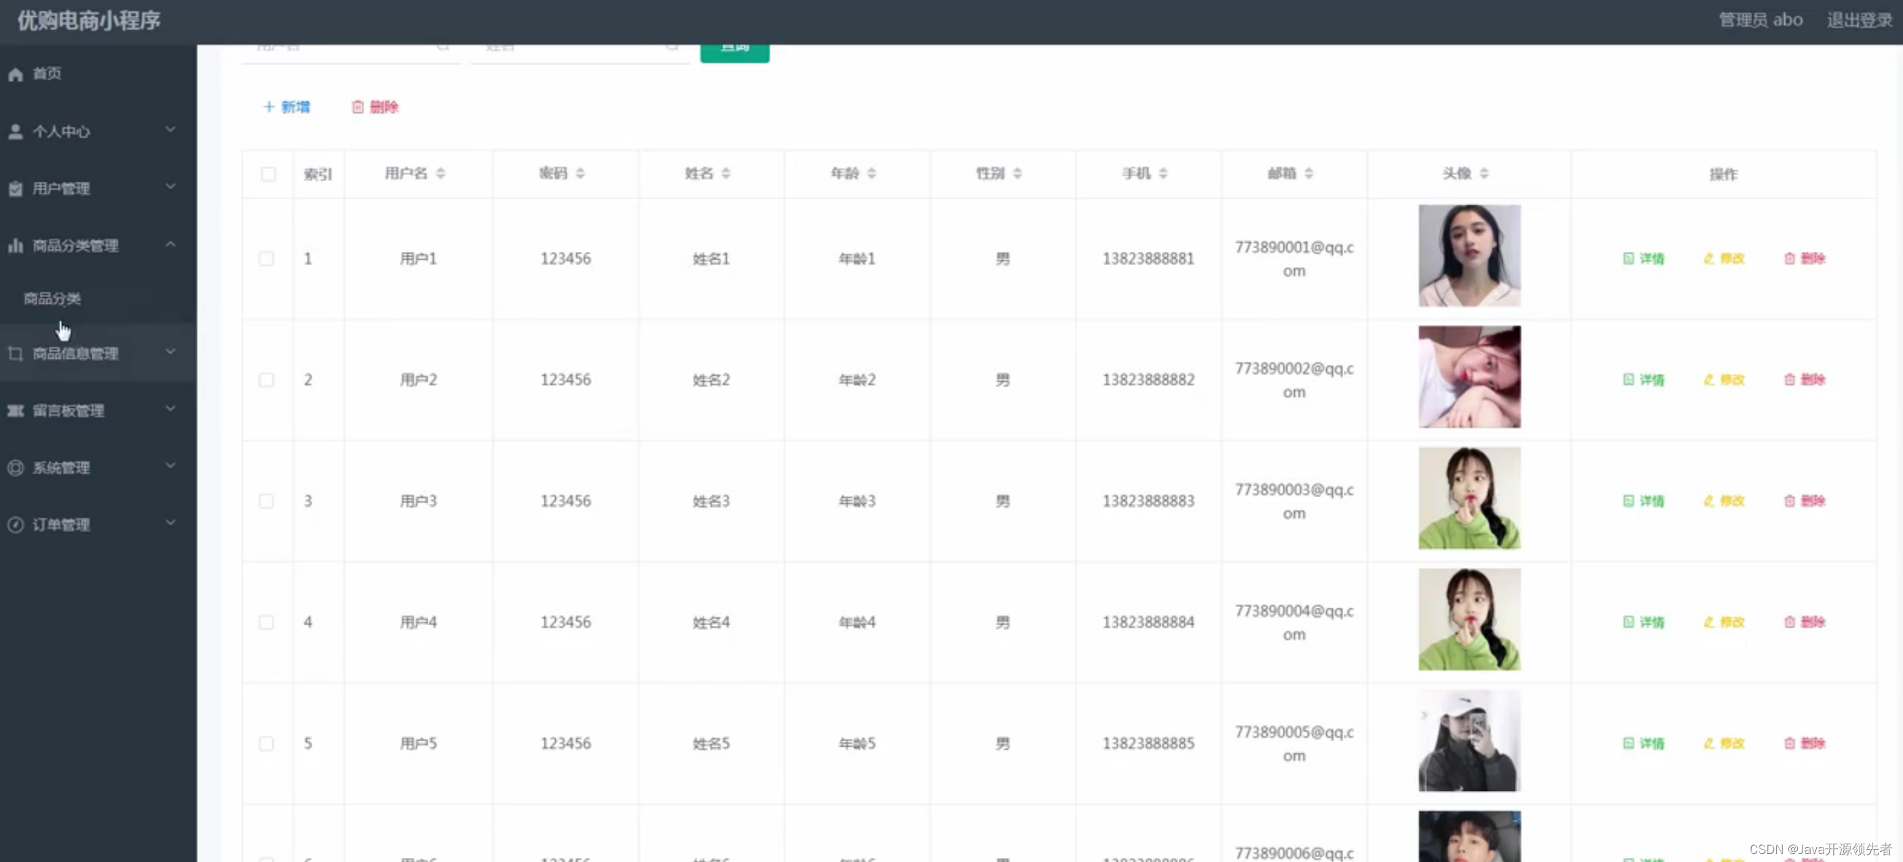Tick the checkbox for row 用户4

(x=266, y=622)
